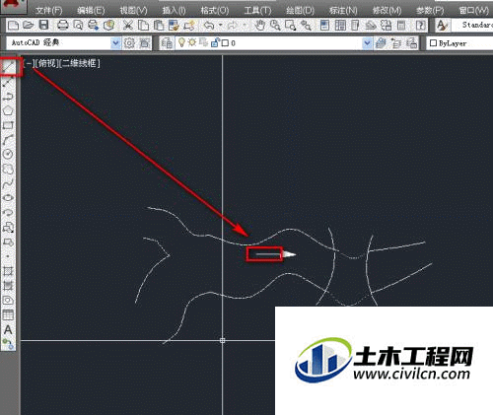The height and width of the screenshot is (415, 493).
Task: Select the Polygon tool
Action: point(8,110)
